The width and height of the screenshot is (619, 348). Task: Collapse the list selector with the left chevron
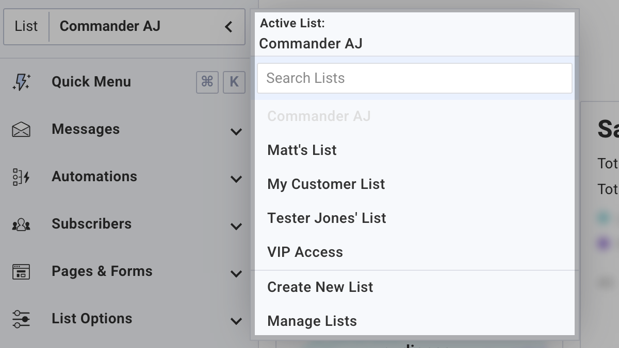229,26
